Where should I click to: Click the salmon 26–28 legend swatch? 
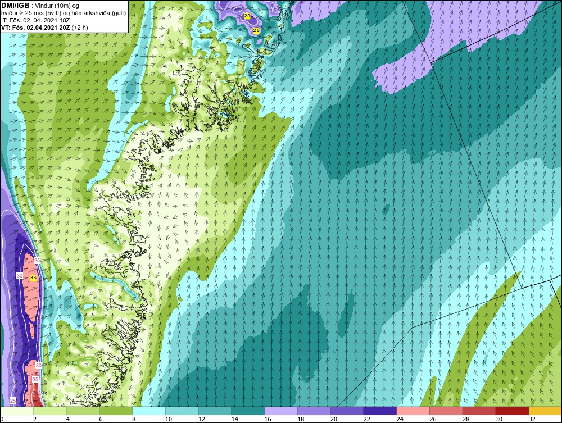tap(446, 411)
